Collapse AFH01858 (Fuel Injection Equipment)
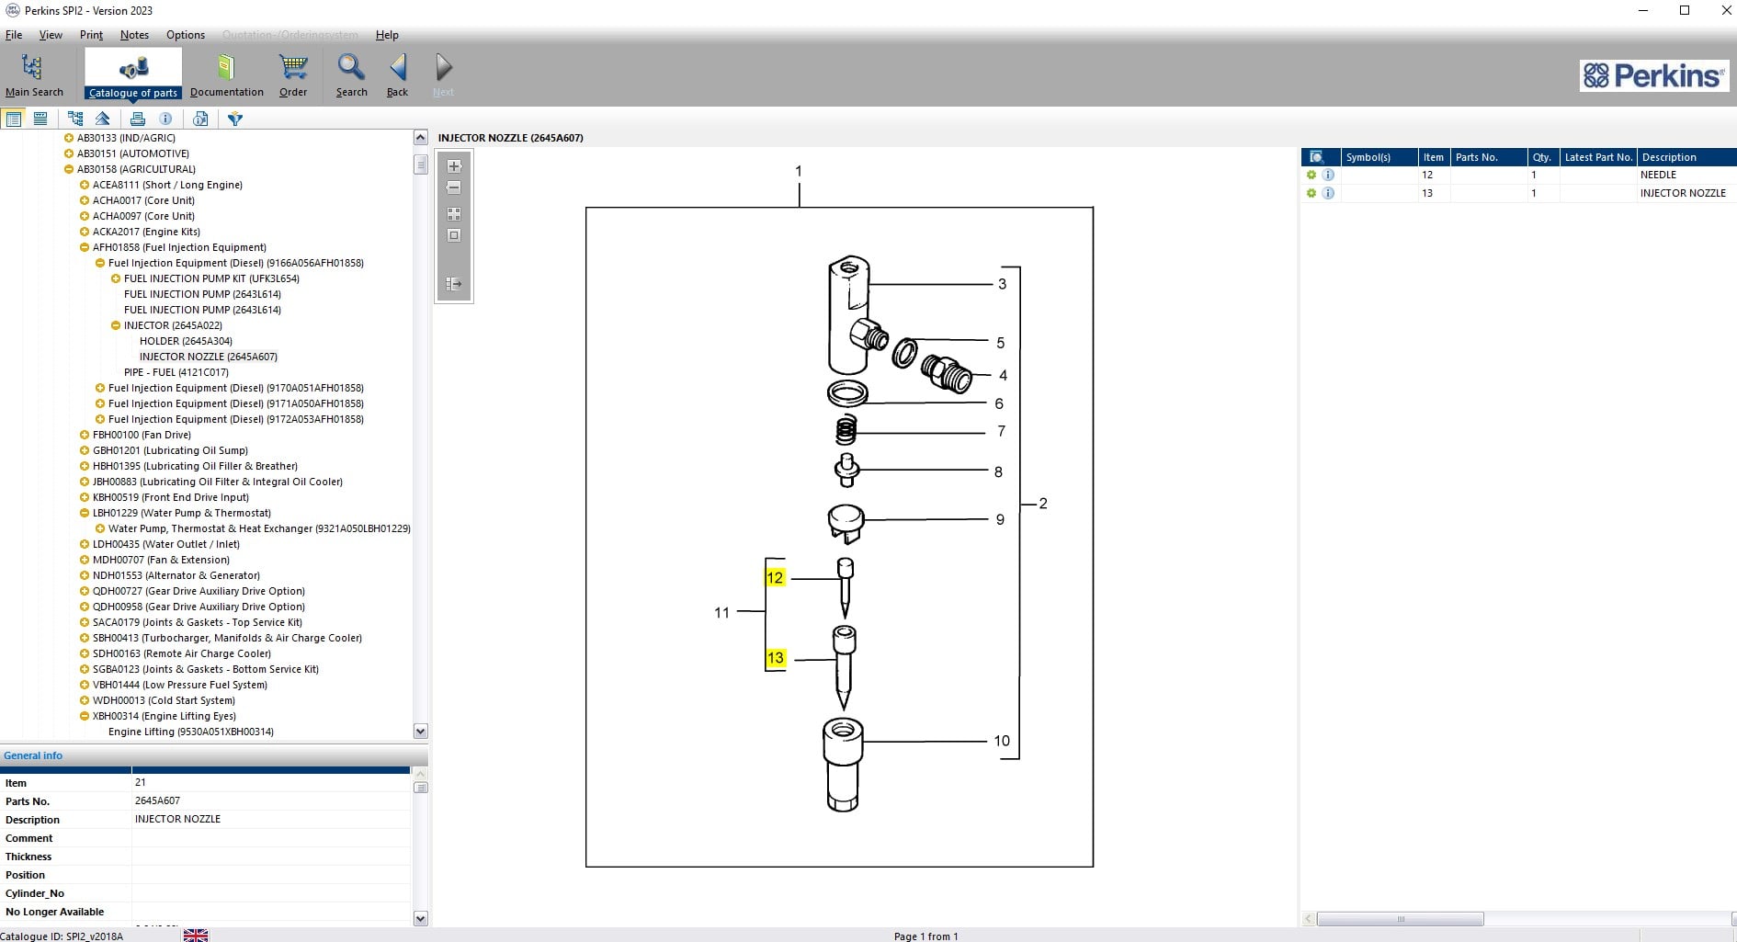 click(85, 247)
